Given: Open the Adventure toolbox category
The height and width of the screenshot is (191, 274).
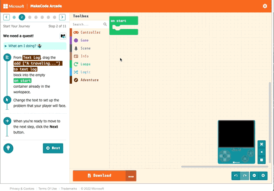Looking at the screenshot, I should tap(90, 80).
